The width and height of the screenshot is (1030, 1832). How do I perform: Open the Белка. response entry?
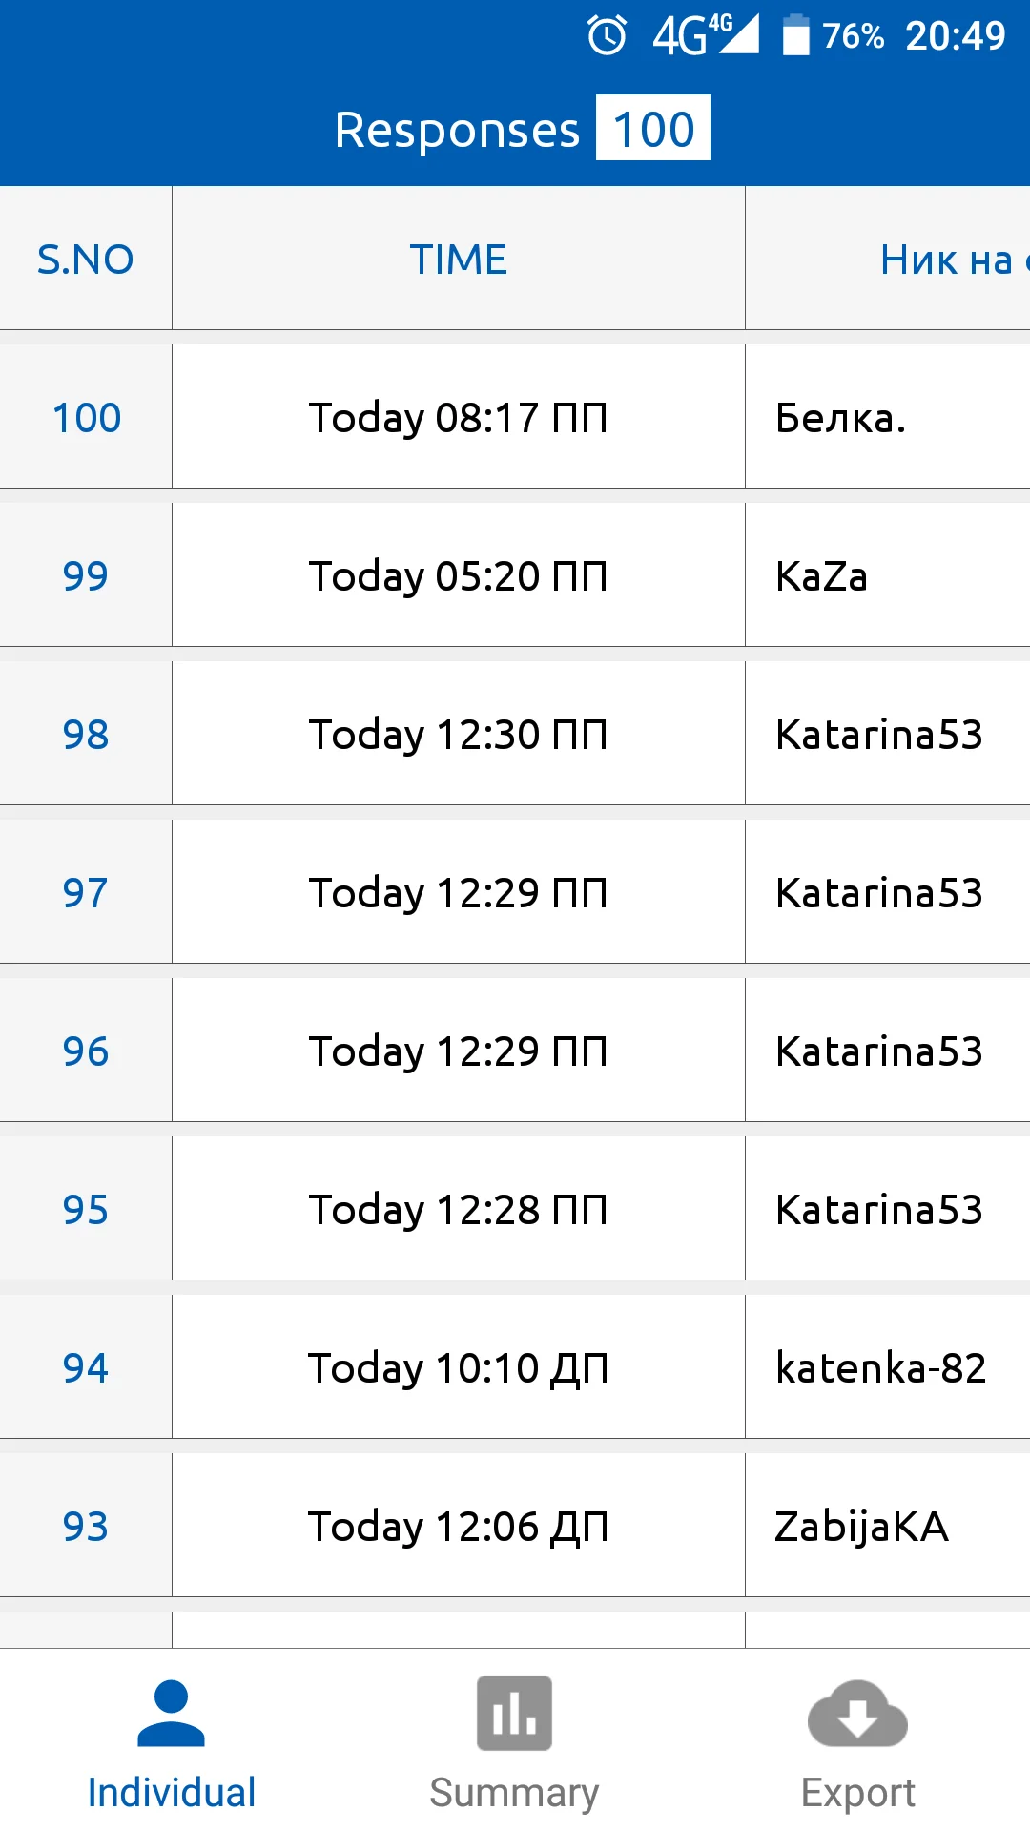click(840, 418)
